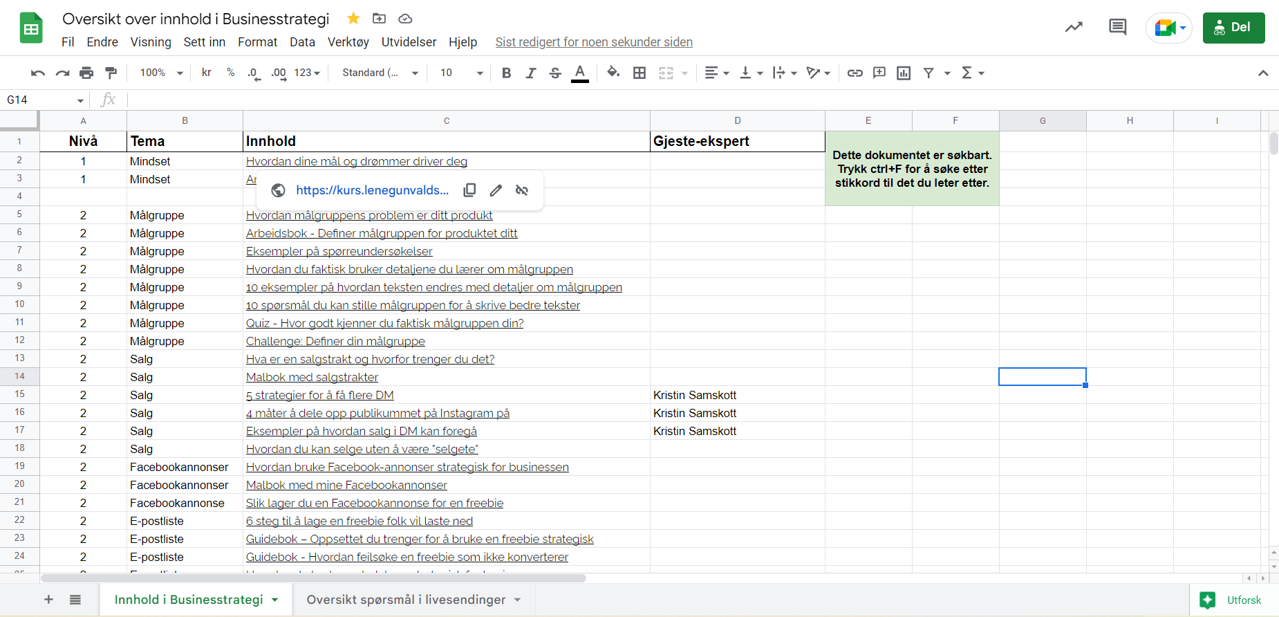Toggle bold formatting
1279x617 pixels.
pos(506,73)
